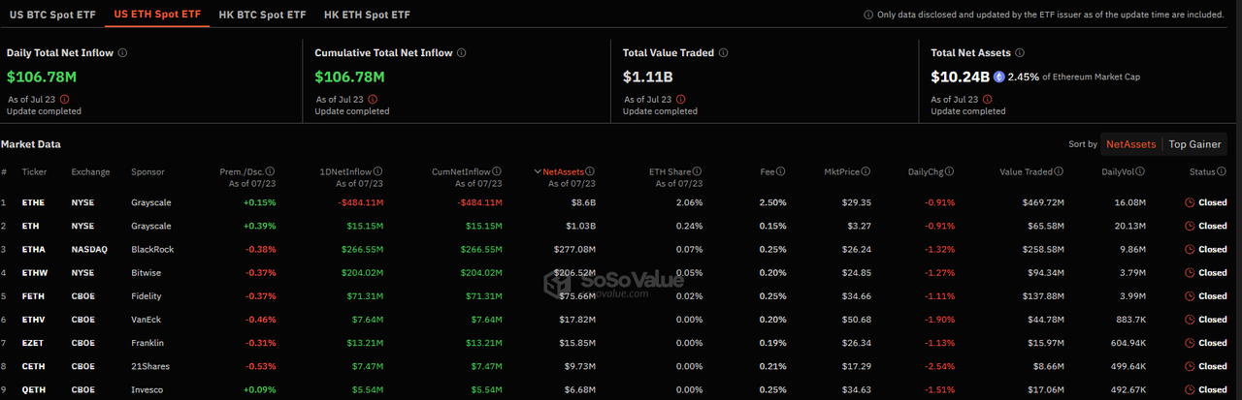Click the 2.50% fee for ETHE
This screenshot has height=400, width=1242.
point(772,202)
